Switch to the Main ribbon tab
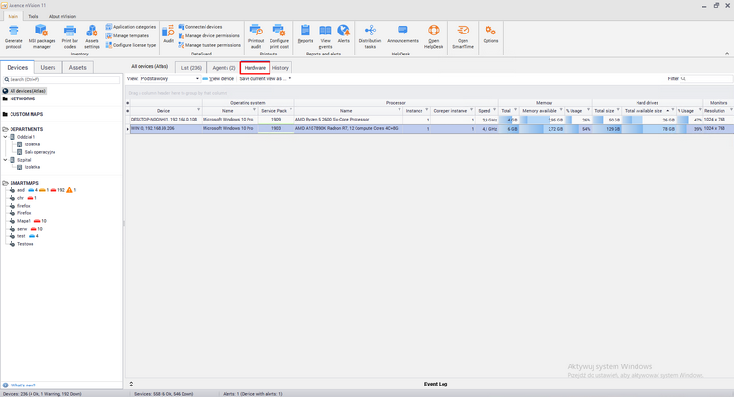734x397 pixels. 12,16
